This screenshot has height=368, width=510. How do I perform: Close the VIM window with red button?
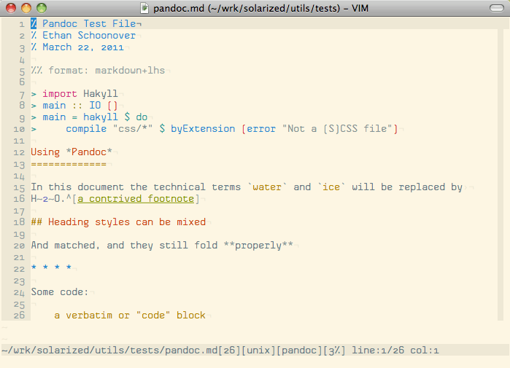click(x=11, y=8)
